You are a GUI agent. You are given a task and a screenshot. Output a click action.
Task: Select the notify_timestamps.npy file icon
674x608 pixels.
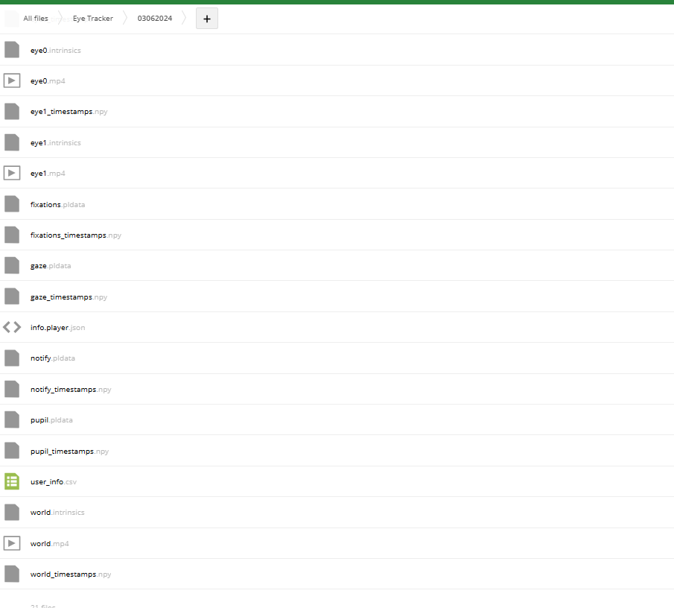pyautogui.click(x=12, y=389)
